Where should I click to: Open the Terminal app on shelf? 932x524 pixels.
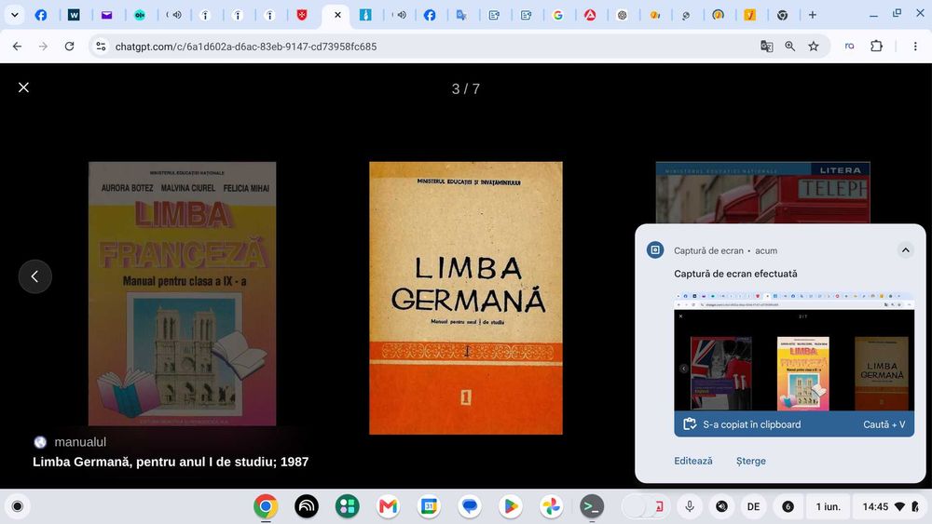pos(592,506)
